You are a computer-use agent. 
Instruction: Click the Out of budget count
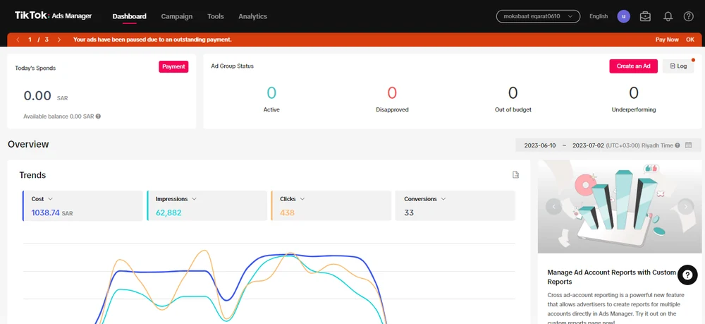click(513, 93)
